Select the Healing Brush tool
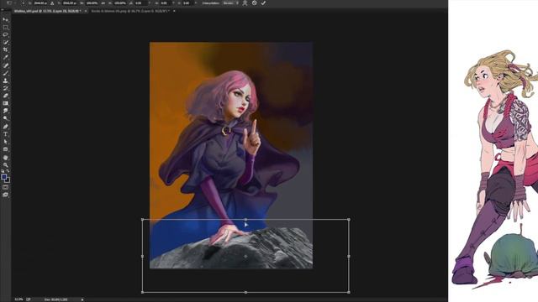 click(6, 65)
